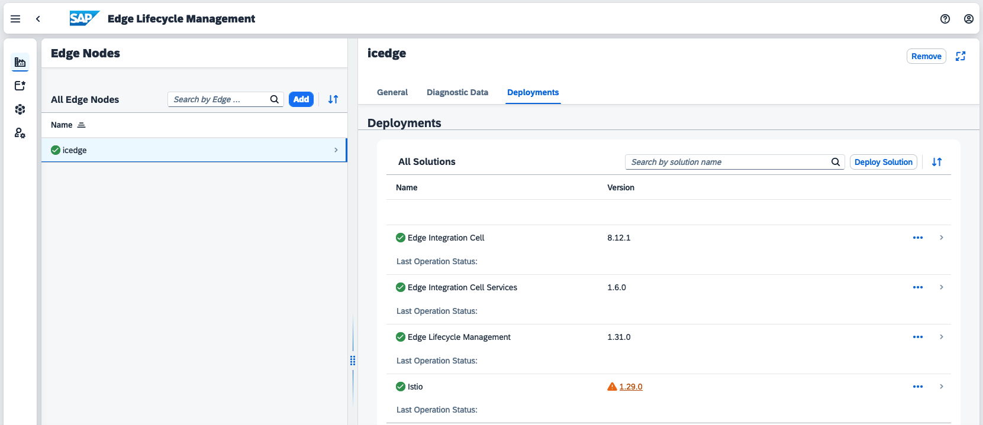Viewport: 983px width, 425px height.
Task: Click the panel splitter handle
Action: [x=353, y=361]
